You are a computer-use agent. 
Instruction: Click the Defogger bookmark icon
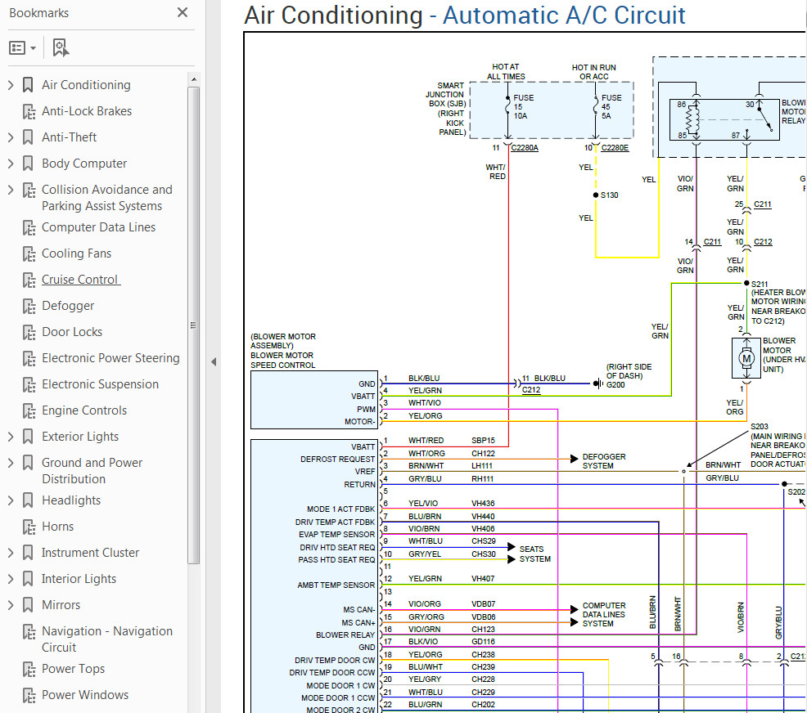click(x=29, y=307)
